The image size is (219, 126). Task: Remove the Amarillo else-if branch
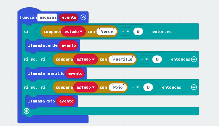(x=194, y=59)
